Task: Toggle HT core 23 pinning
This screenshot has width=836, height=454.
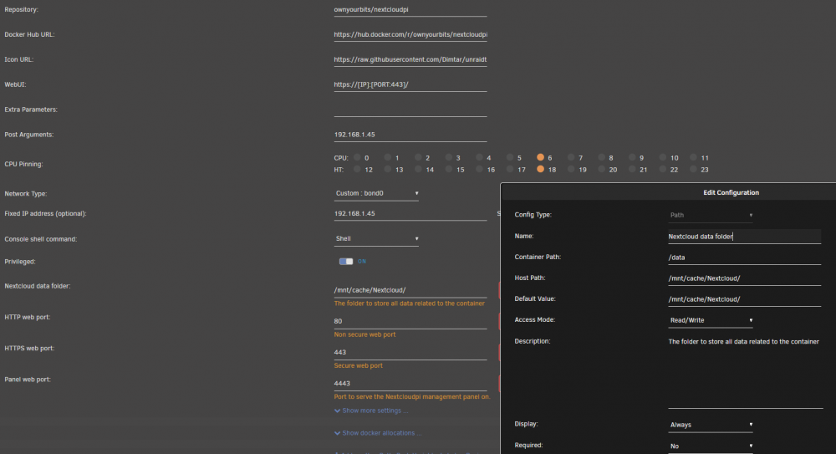Action: click(x=693, y=169)
